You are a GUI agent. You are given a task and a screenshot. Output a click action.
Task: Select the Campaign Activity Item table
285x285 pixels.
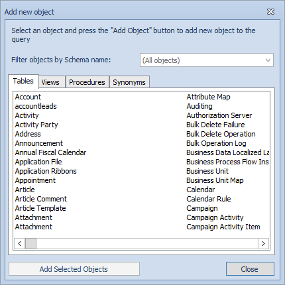[223, 227]
